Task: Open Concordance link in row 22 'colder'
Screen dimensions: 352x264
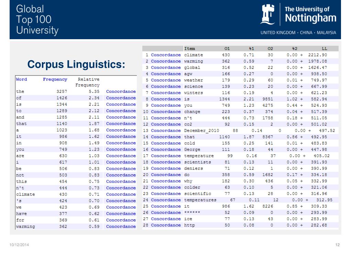Action: pyautogui.click(x=166, y=187)
